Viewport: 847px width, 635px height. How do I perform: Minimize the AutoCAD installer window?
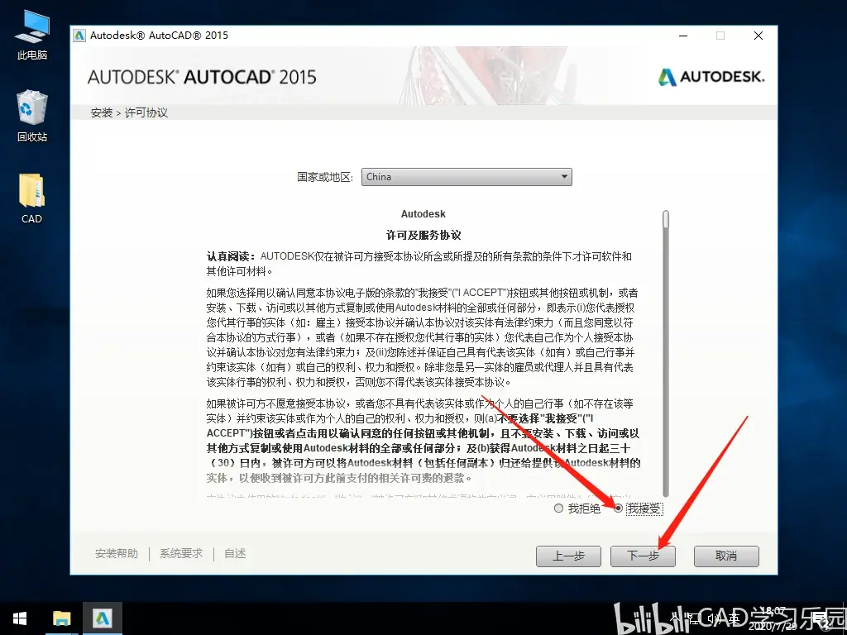[x=683, y=36]
